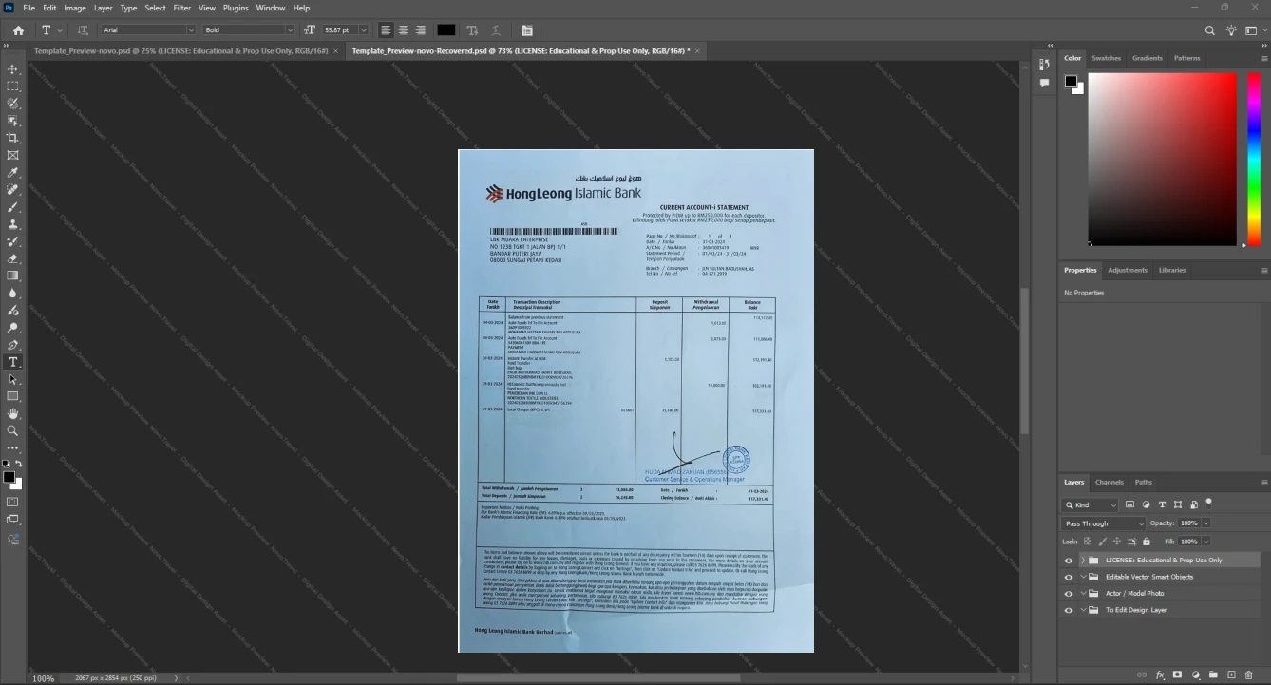Image resolution: width=1271 pixels, height=685 pixels.
Task: Toggle Lock all padlock
Action: click(1146, 542)
